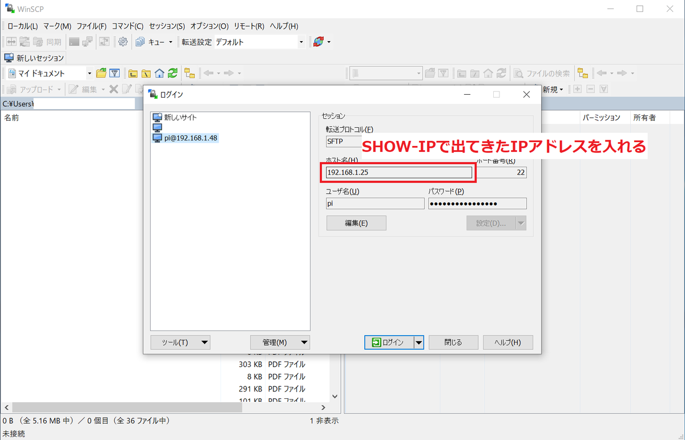
Task: Toggle local directory tree icon
Action: point(190,73)
